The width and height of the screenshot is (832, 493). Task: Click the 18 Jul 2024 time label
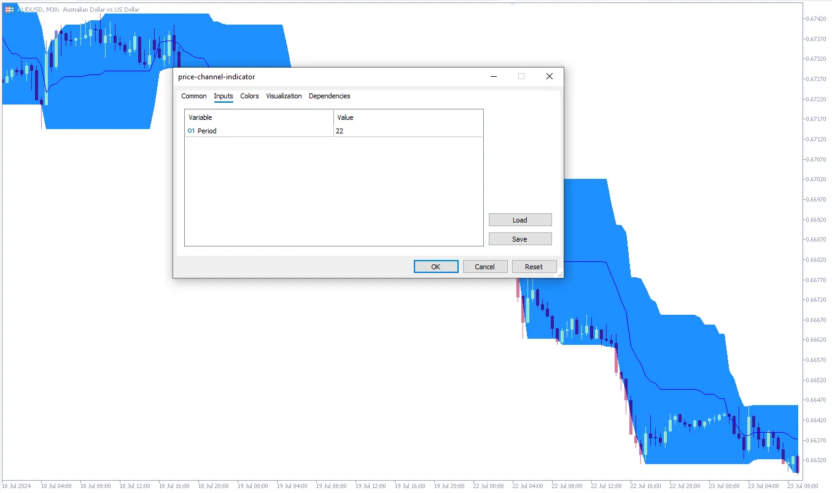pyautogui.click(x=15, y=486)
